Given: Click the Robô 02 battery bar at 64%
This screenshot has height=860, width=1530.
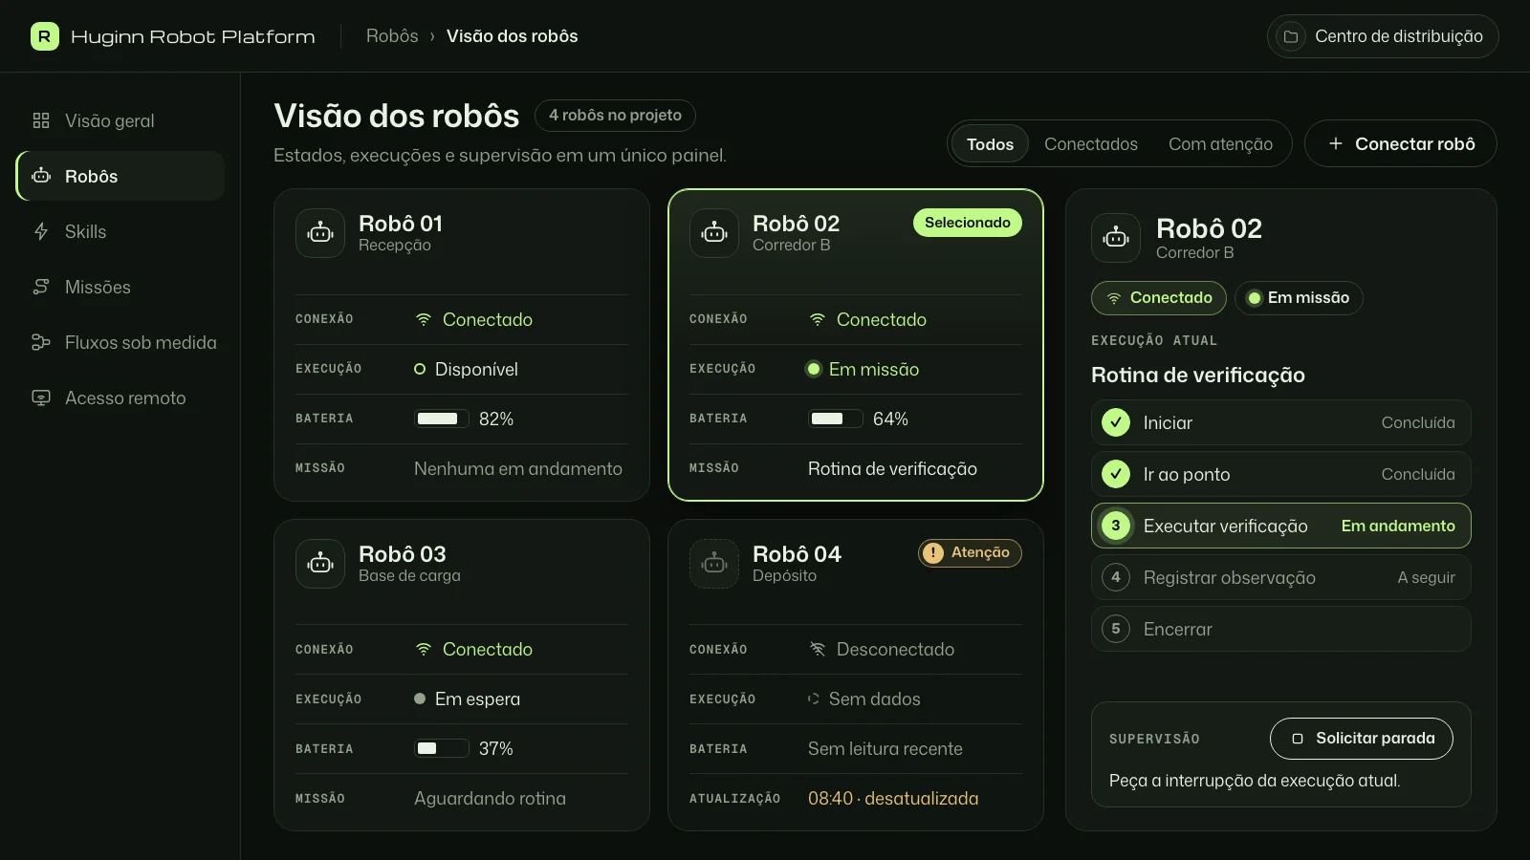Looking at the screenshot, I should pos(836,419).
